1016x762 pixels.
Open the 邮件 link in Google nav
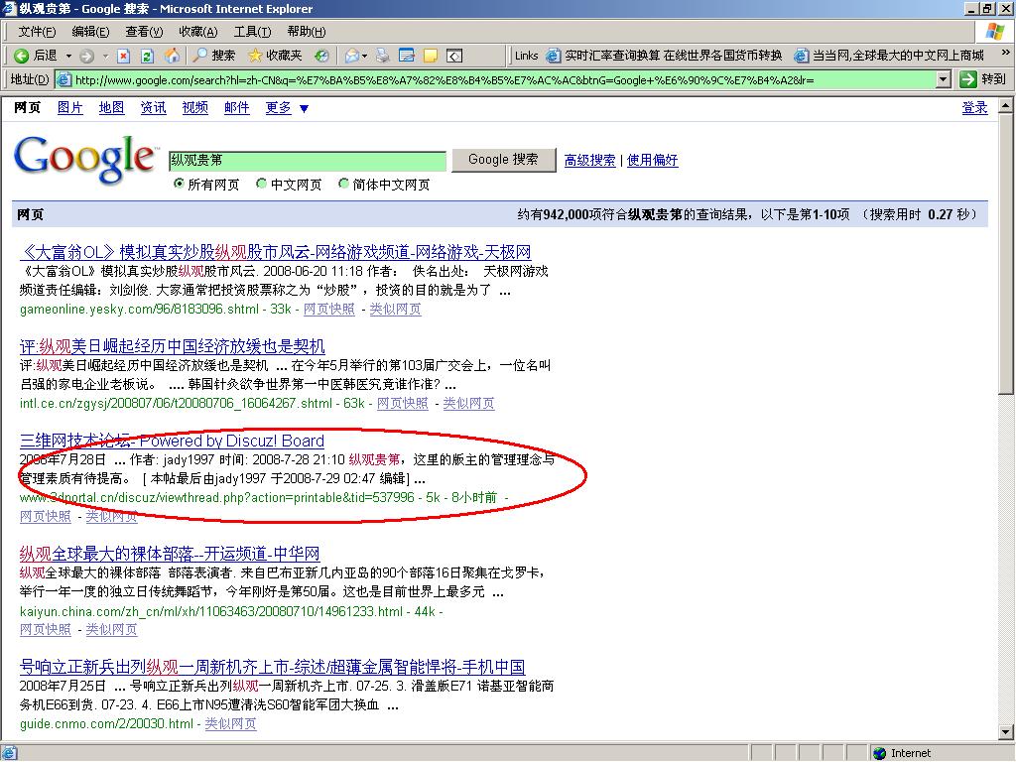pos(236,107)
